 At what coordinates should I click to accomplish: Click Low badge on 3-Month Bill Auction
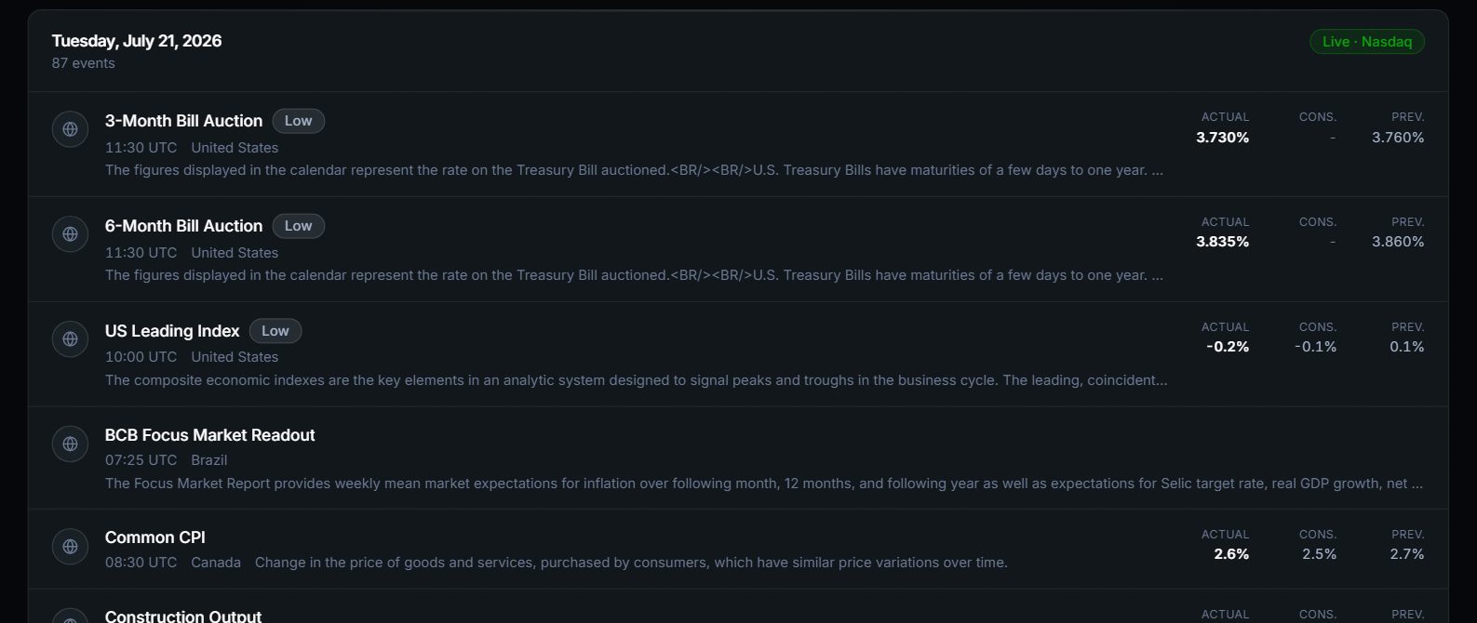299,121
